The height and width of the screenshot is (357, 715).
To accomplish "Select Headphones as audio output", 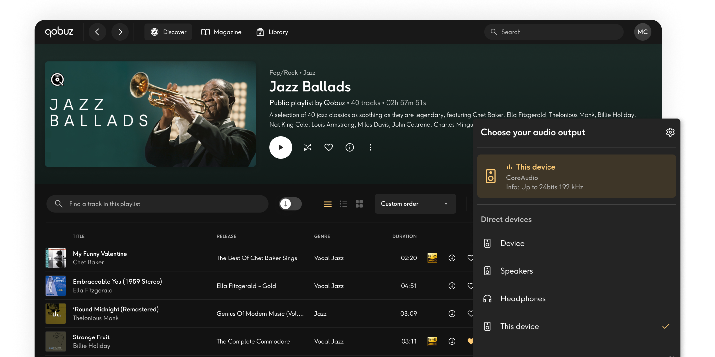I will tap(523, 299).
